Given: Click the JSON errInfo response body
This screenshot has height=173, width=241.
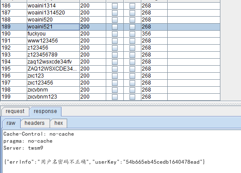Looking at the screenshot, I should [x=104, y=162].
